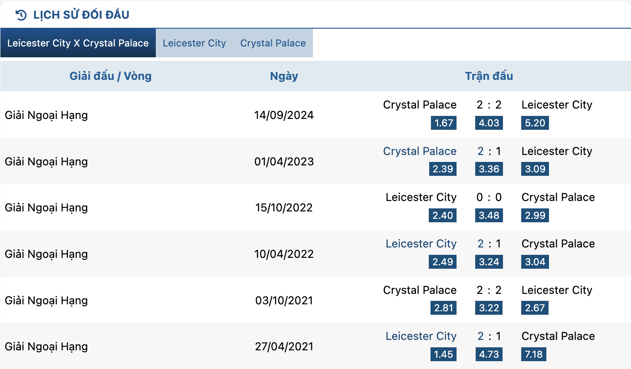This screenshot has width=631, height=369.
Task: Click the Giải đấu / Vòng column header
Action: coord(110,76)
